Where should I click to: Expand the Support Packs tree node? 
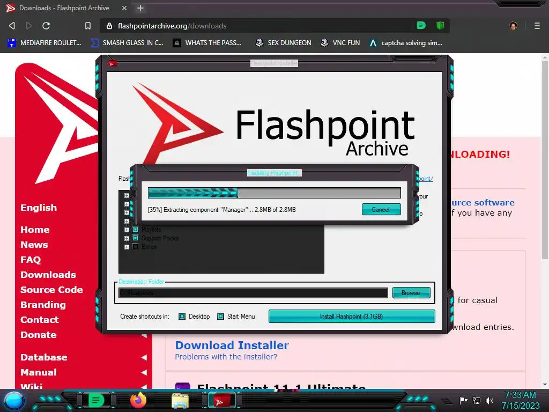pyautogui.click(x=127, y=239)
